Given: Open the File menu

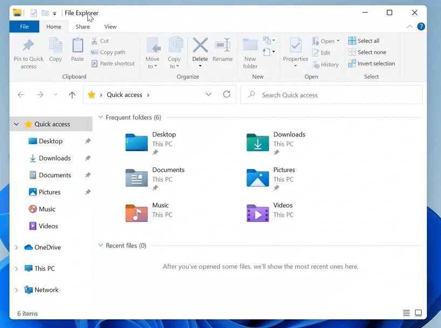Looking at the screenshot, I should point(24,26).
